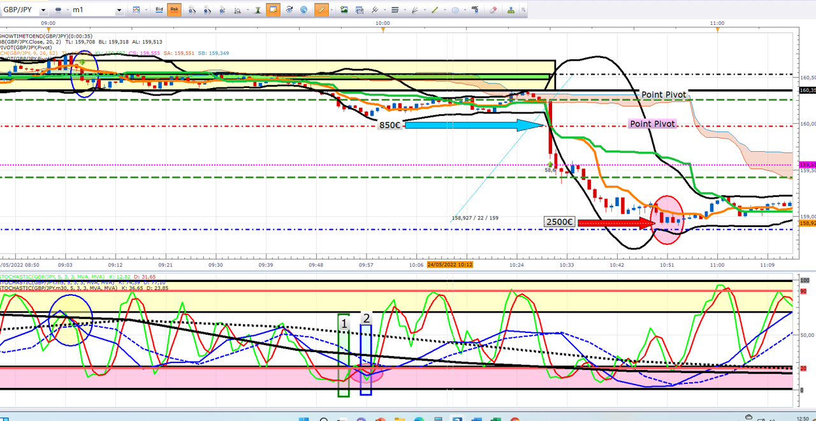
Task: Click the 2500€ annotation label
Action: click(560, 223)
